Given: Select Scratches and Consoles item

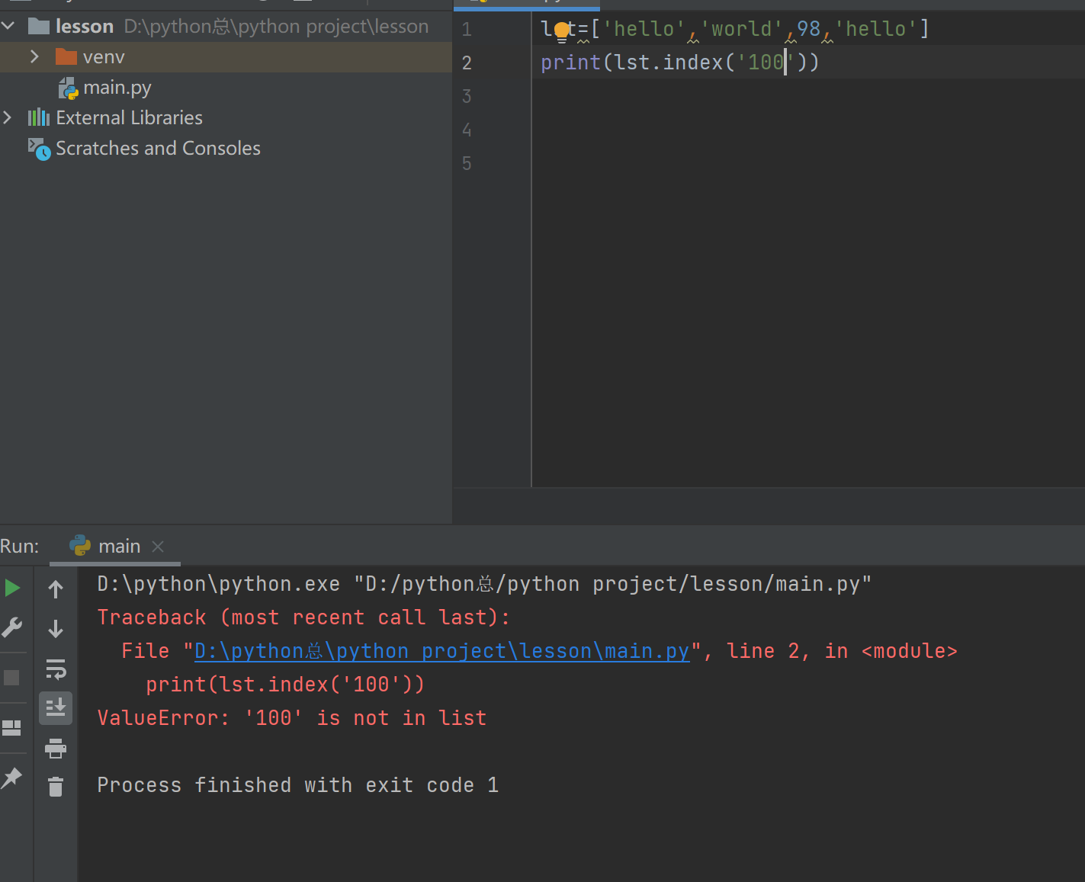Looking at the screenshot, I should coord(158,148).
